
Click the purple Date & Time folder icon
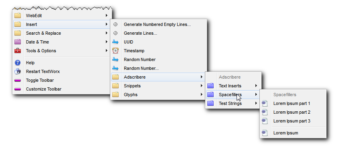click(18, 42)
